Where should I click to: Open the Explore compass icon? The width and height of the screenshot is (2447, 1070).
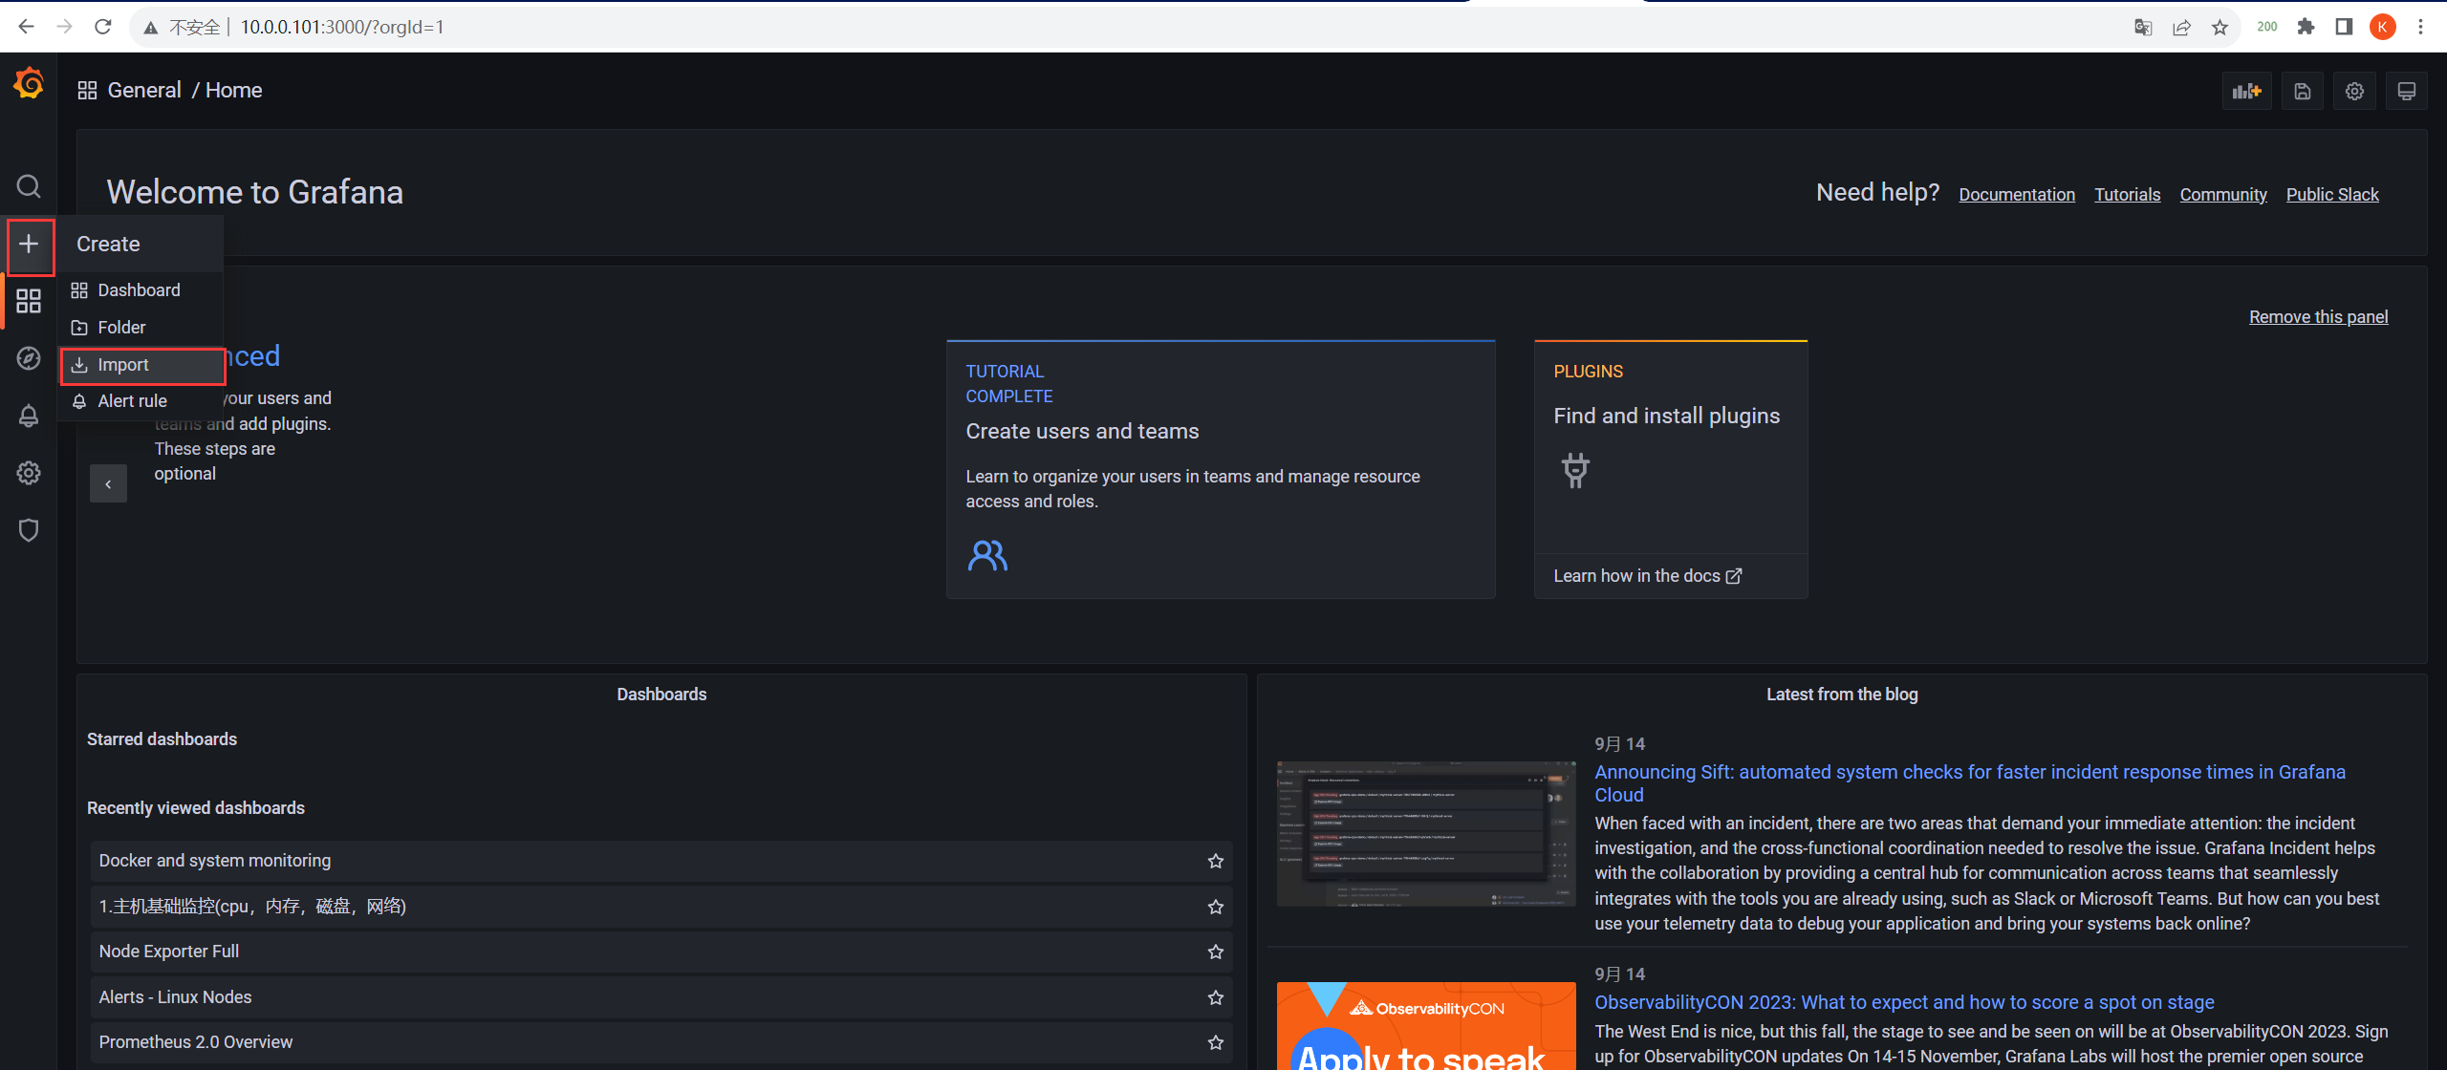(29, 358)
